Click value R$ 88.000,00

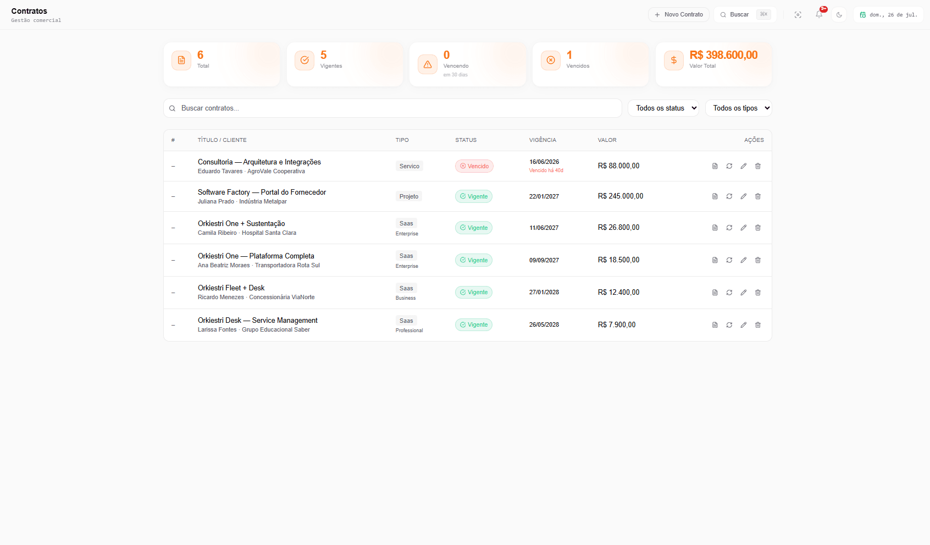click(x=619, y=166)
